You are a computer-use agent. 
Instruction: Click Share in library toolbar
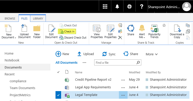click(131, 54)
